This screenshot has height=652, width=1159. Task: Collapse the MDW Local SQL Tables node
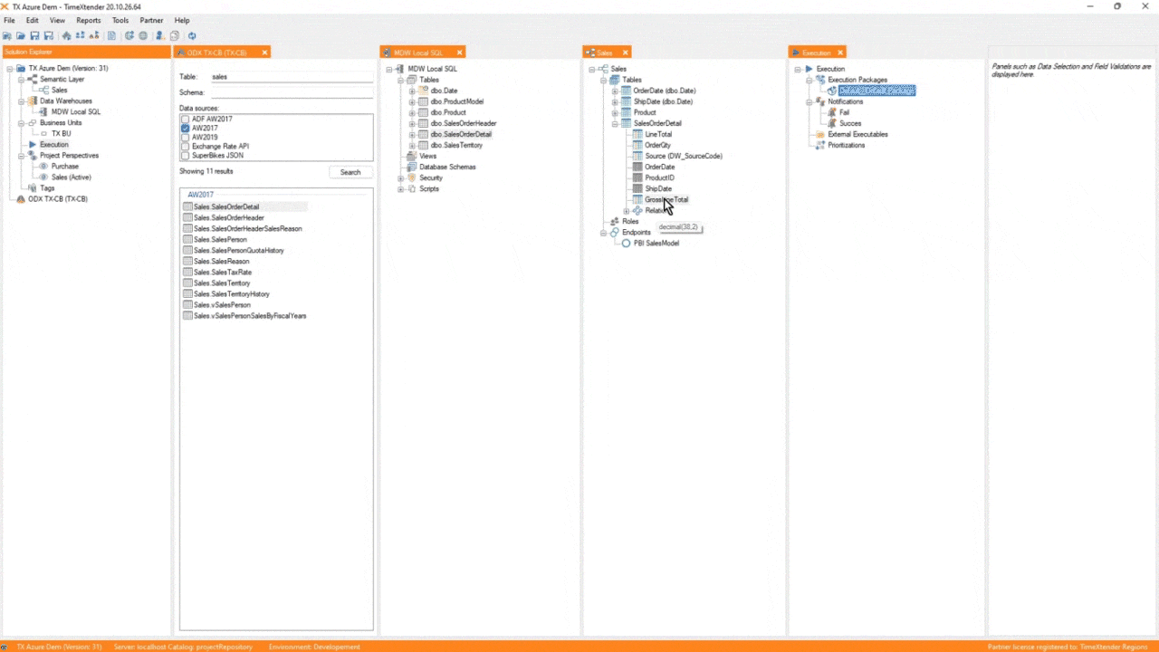point(399,79)
